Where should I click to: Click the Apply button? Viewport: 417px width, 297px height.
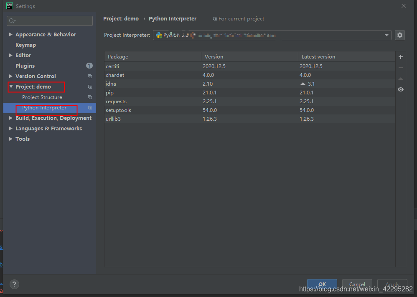[392, 284]
